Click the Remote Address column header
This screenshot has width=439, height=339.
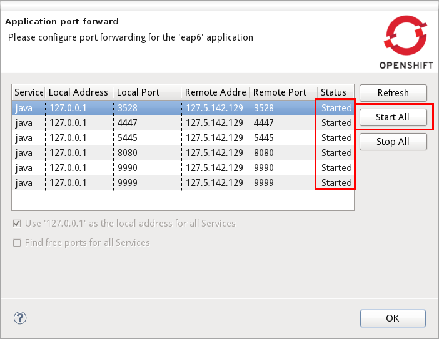click(x=214, y=92)
